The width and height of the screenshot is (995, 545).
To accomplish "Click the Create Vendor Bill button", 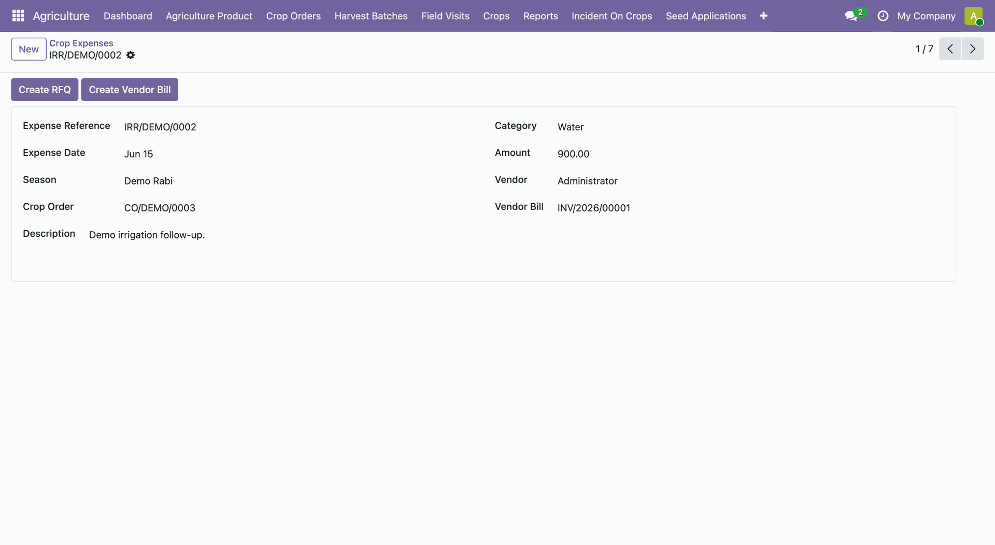I will coord(130,90).
